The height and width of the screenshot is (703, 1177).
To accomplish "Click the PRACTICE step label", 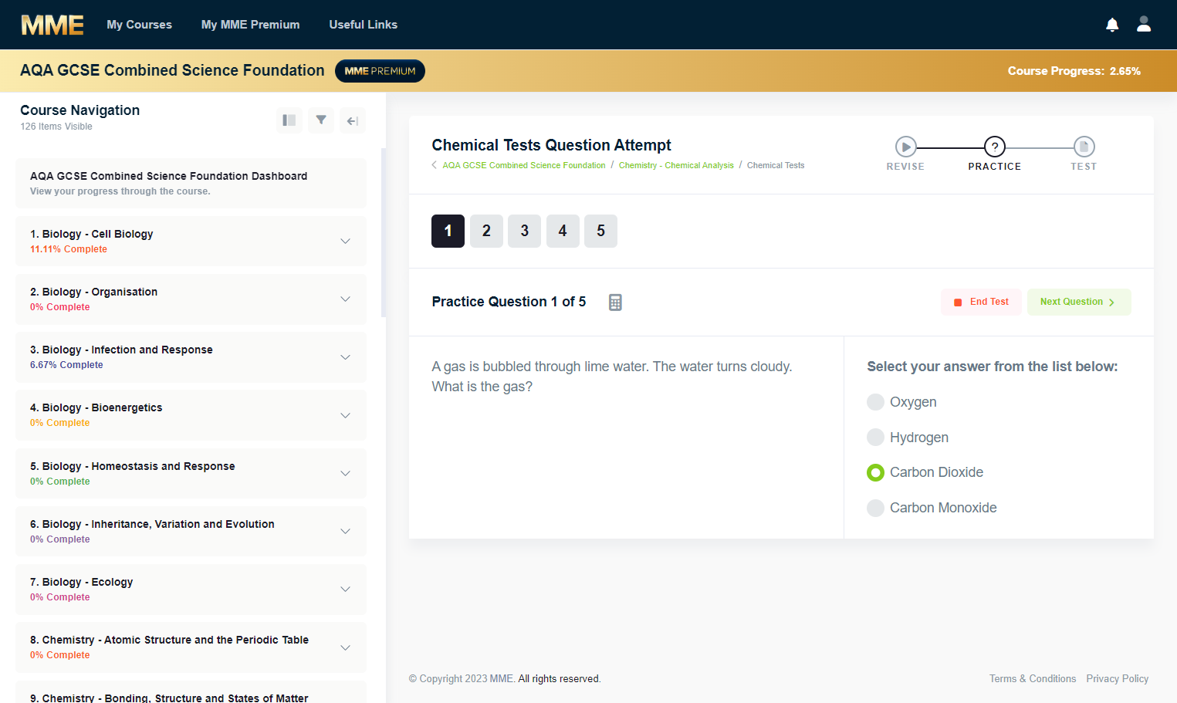I will (x=995, y=167).
